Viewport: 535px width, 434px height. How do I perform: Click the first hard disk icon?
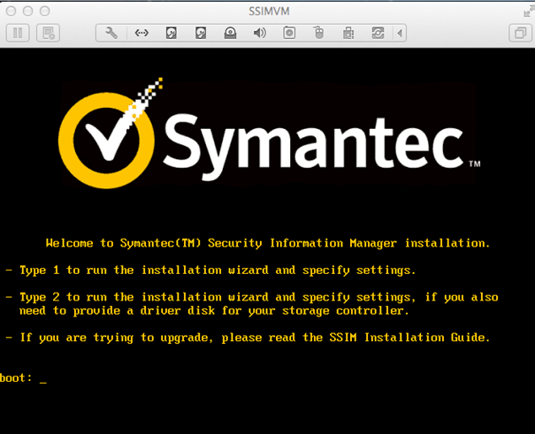click(171, 33)
